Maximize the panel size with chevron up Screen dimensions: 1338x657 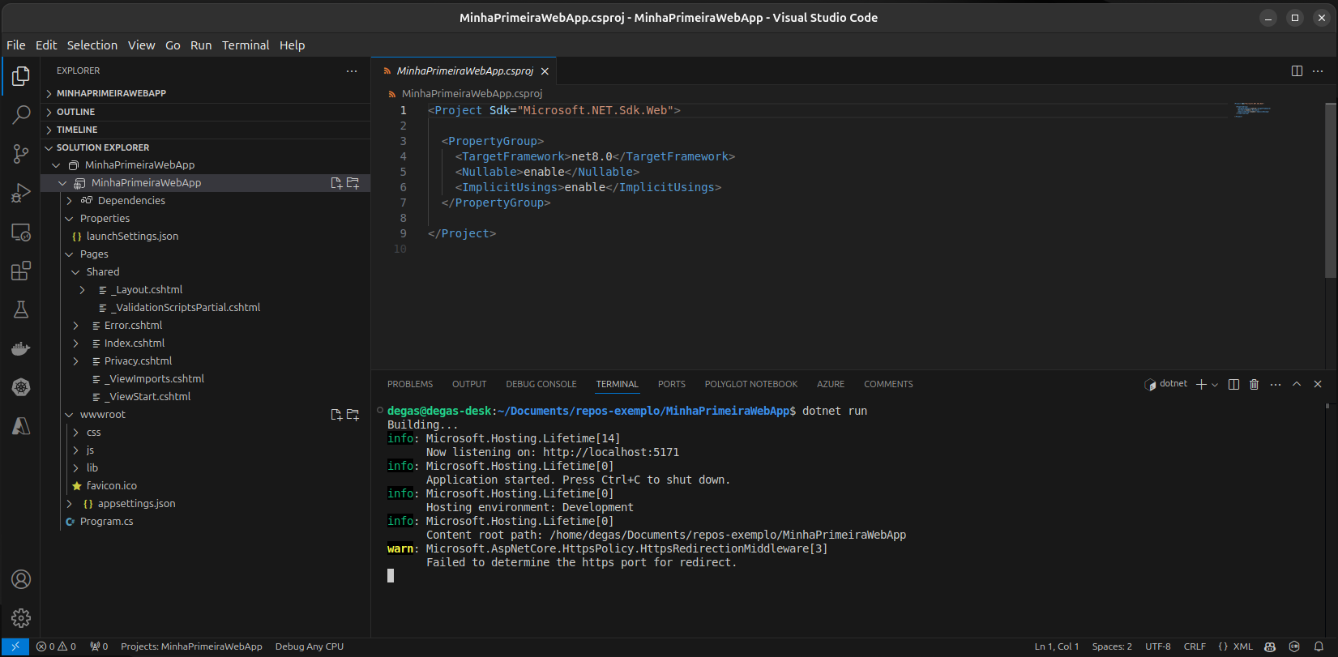click(x=1297, y=384)
